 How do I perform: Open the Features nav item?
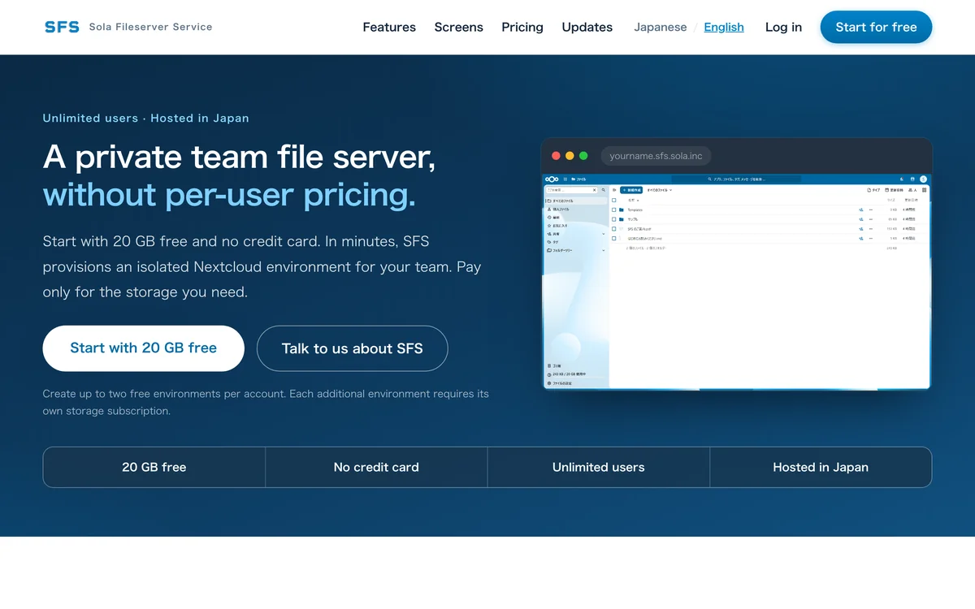coord(389,27)
